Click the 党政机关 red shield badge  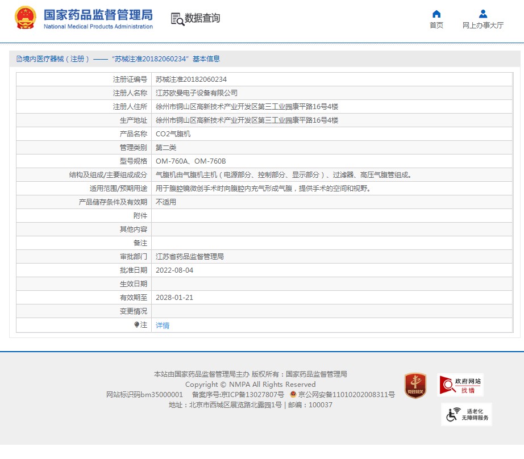click(x=415, y=386)
